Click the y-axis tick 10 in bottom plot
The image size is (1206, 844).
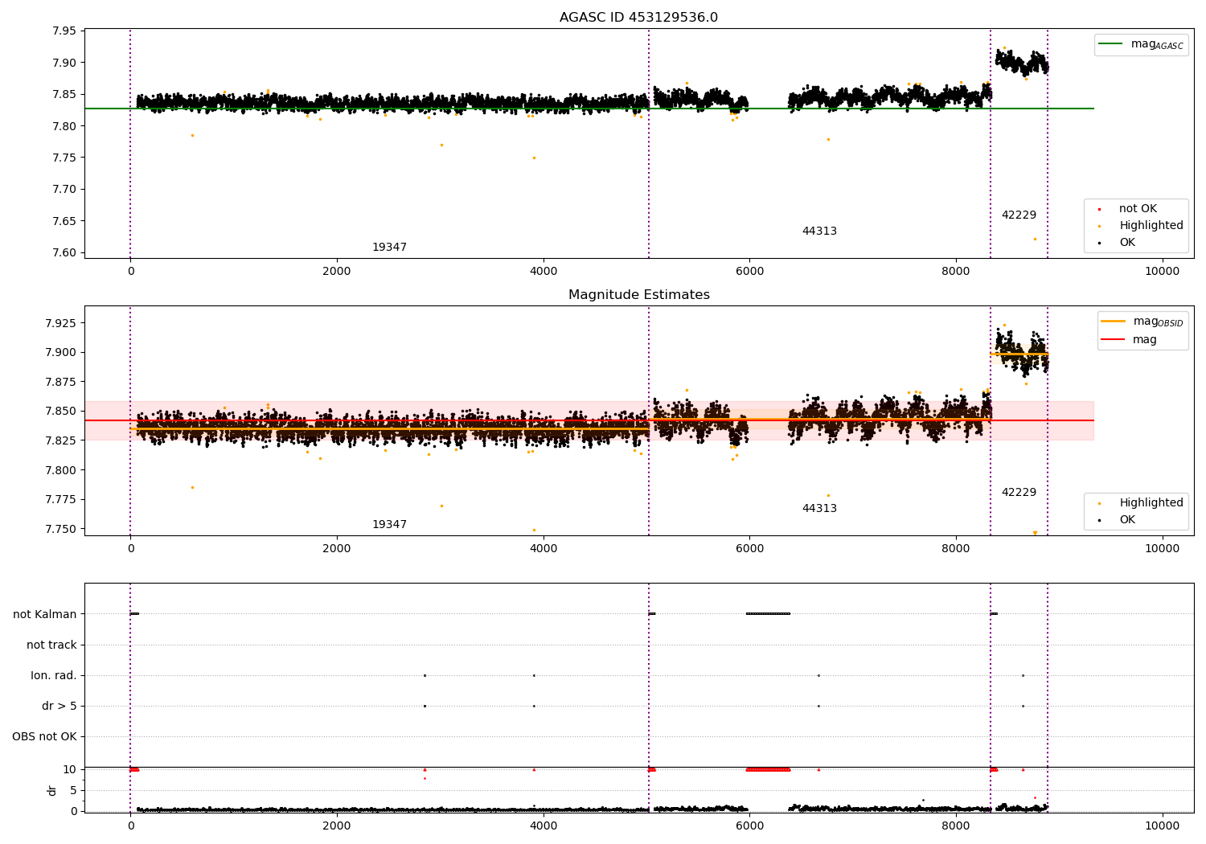click(x=70, y=770)
